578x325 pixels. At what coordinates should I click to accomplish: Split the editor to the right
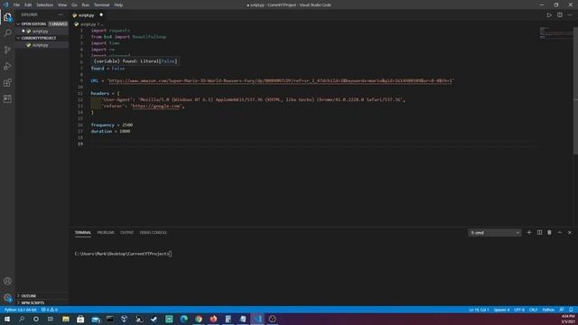560,15
